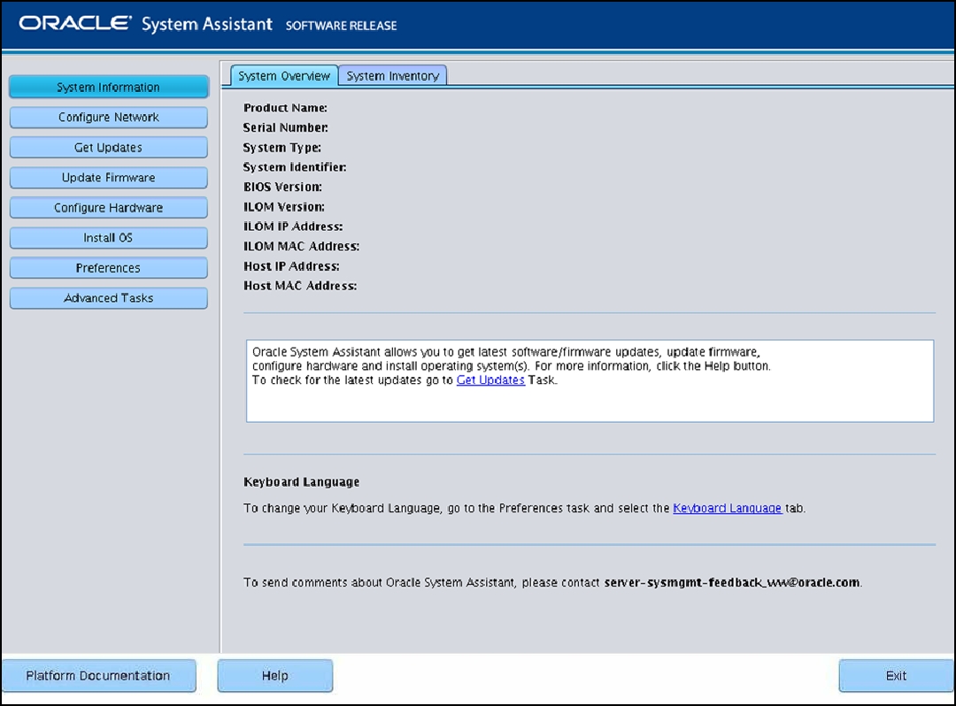Switch to the System Overview tab
Image resolution: width=956 pixels, height=706 pixels.
(x=284, y=75)
